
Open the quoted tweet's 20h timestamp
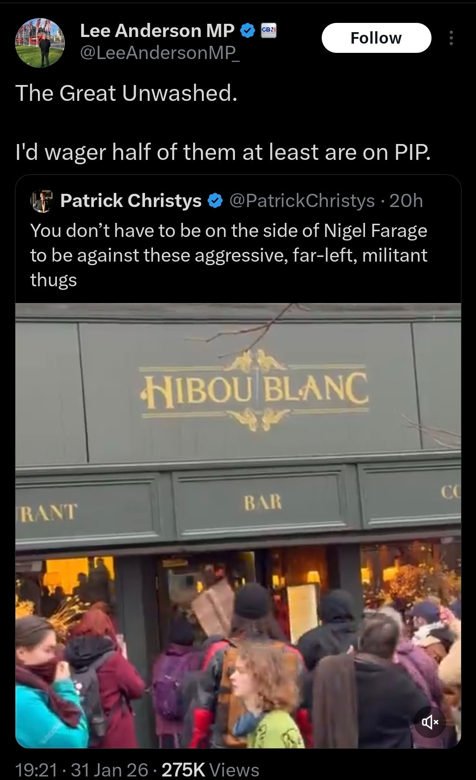click(406, 201)
